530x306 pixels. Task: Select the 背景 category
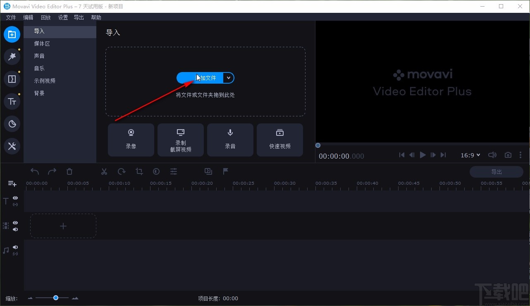coord(60,93)
